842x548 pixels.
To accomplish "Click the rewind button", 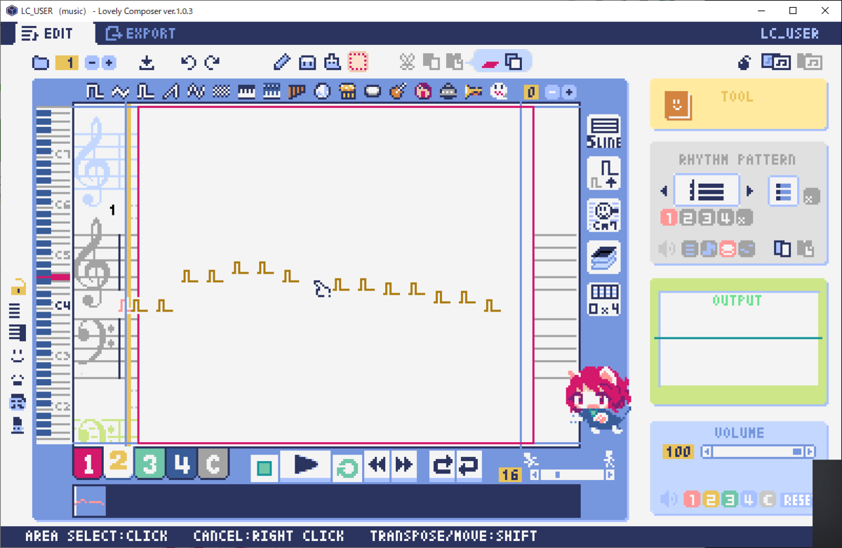I will pyautogui.click(x=377, y=465).
